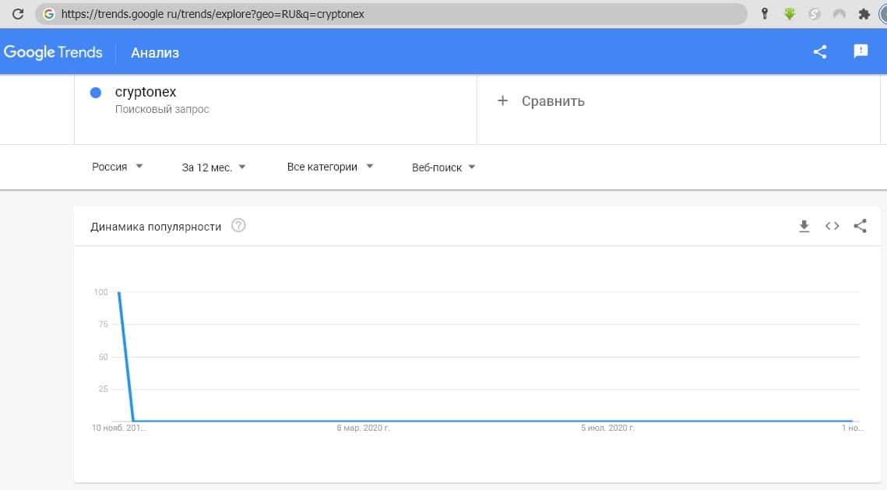Viewport: 887px width, 490px height.
Task: Edit the cryptonex search term
Action: click(x=146, y=93)
